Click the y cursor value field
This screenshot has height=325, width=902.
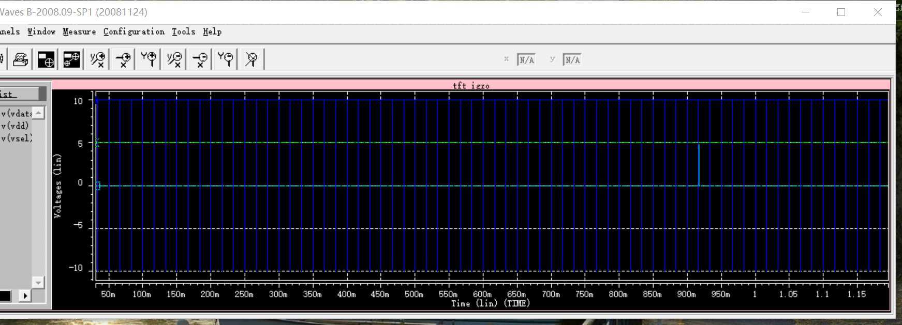tap(572, 60)
